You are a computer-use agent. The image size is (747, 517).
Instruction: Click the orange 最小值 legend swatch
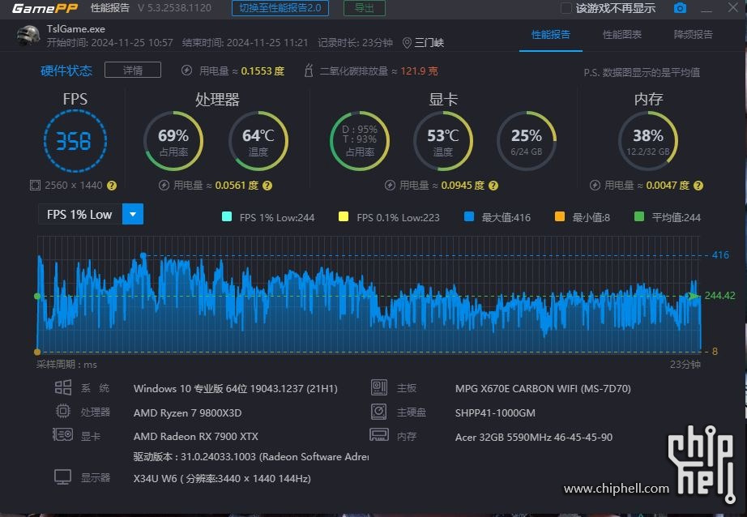point(560,217)
